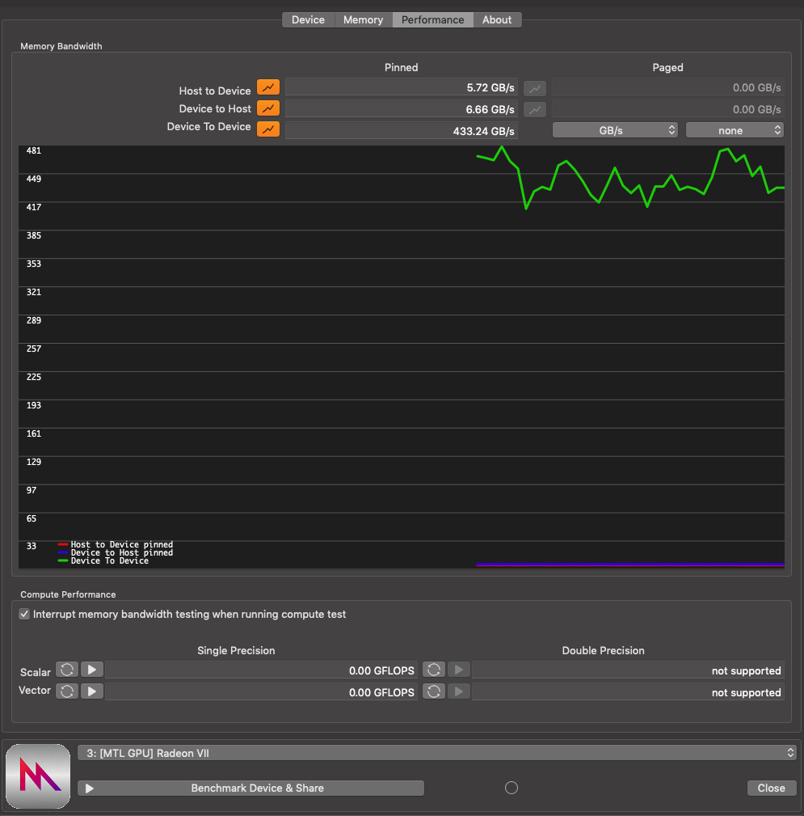Image resolution: width=804 pixels, height=816 pixels.
Task: Click Vector single precision loop icon
Action: [x=67, y=691]
